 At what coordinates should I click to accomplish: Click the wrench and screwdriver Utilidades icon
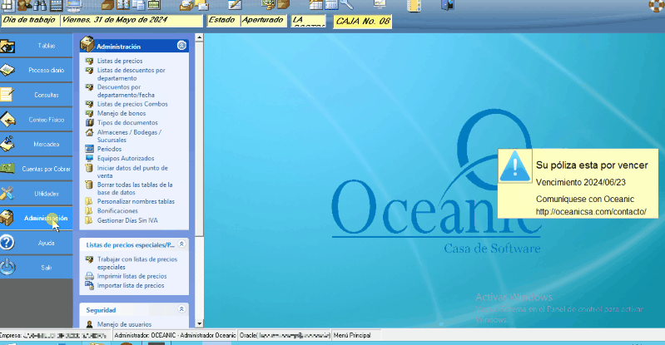coord(7,194)
